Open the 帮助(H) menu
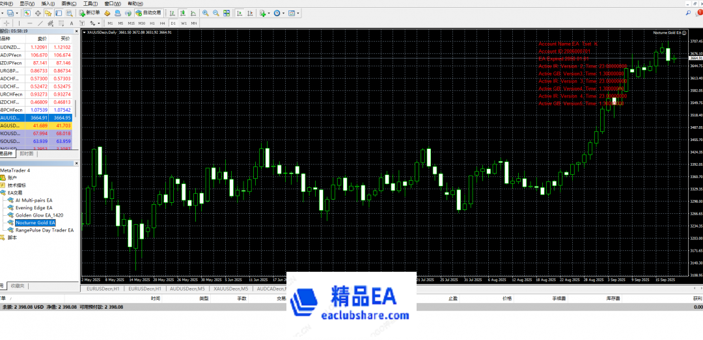The width and height of the screenshot is (703, 340). 135,4
